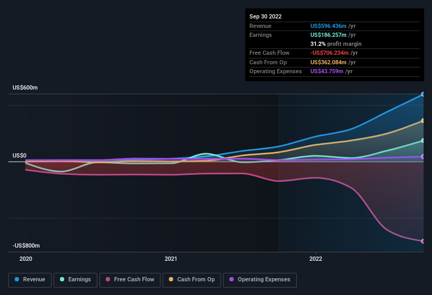Click the Cash From Op endpoint marker
Image resolution: width=432 pixels, height=295 pixels.
click(x=423, y=121)
